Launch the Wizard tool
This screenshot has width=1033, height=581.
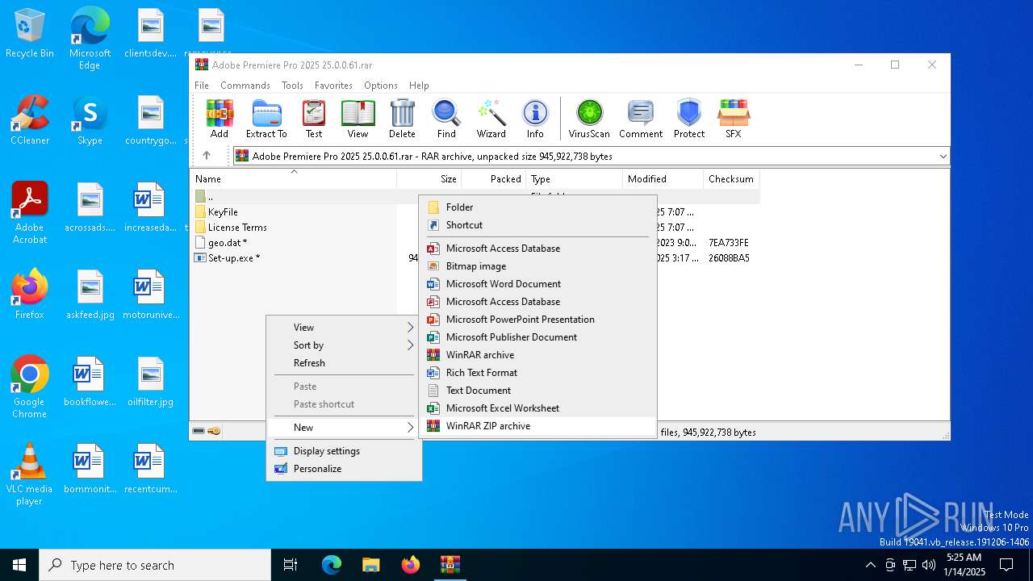[x=491, y=119]
